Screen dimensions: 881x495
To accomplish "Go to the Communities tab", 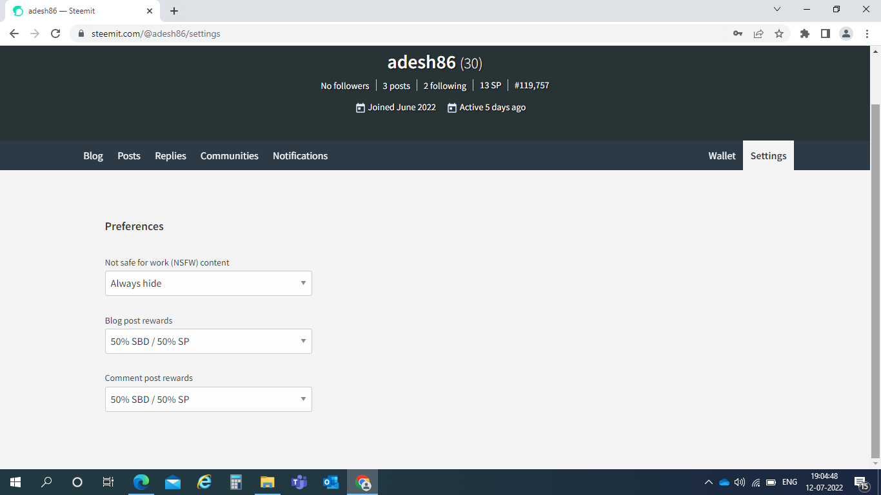I will pos(229,155).
